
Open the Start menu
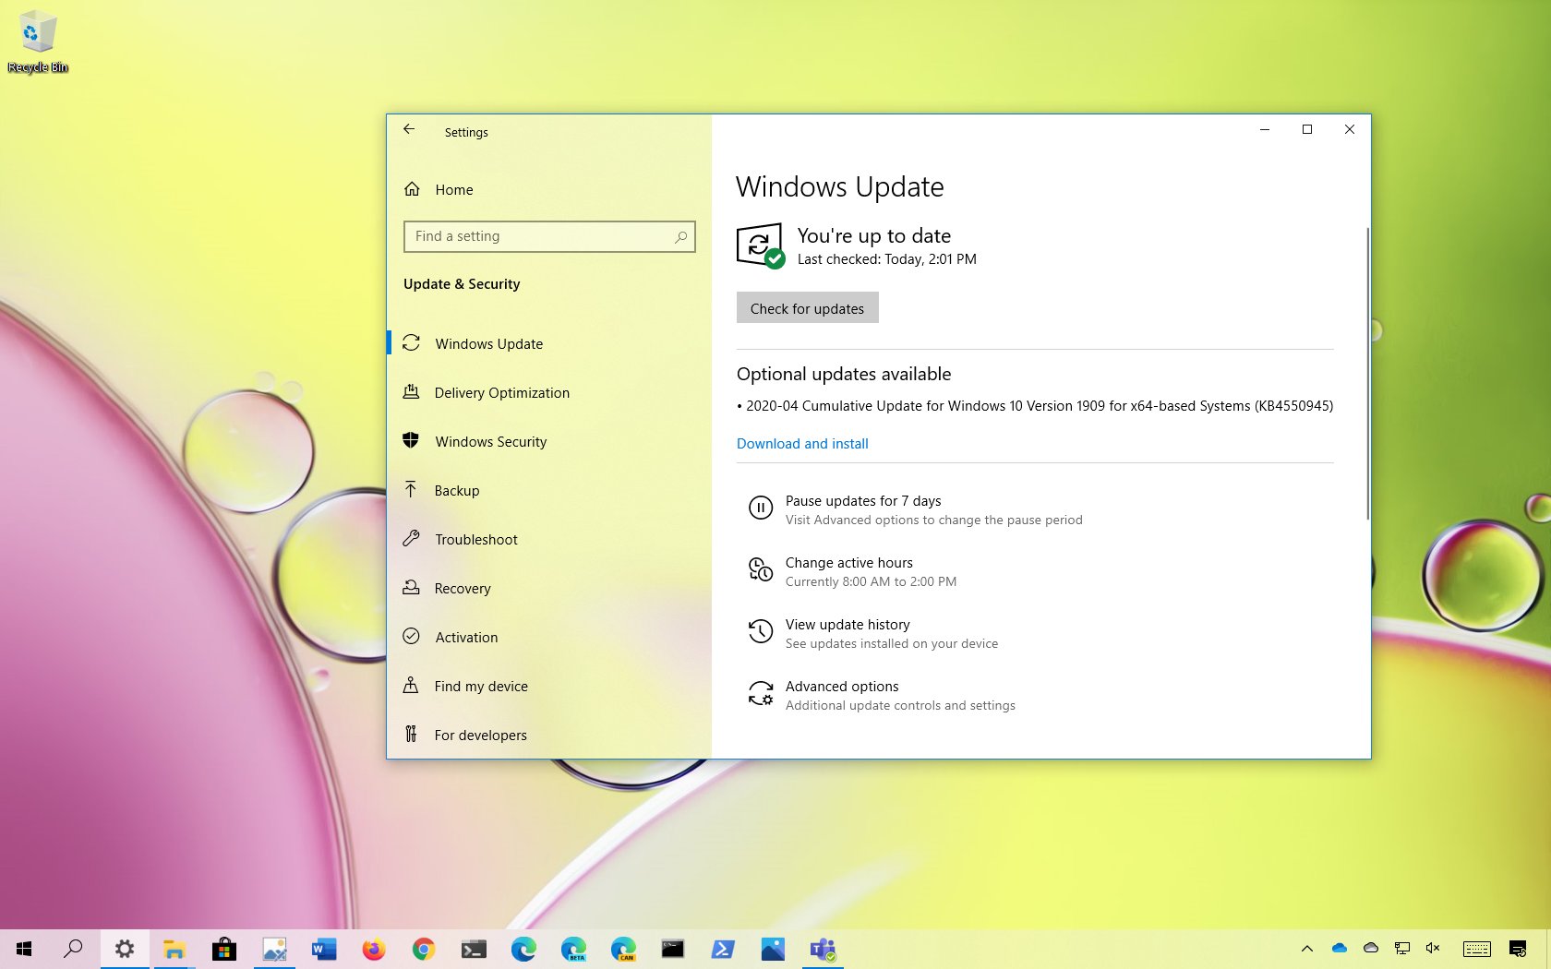coord(22,949)
